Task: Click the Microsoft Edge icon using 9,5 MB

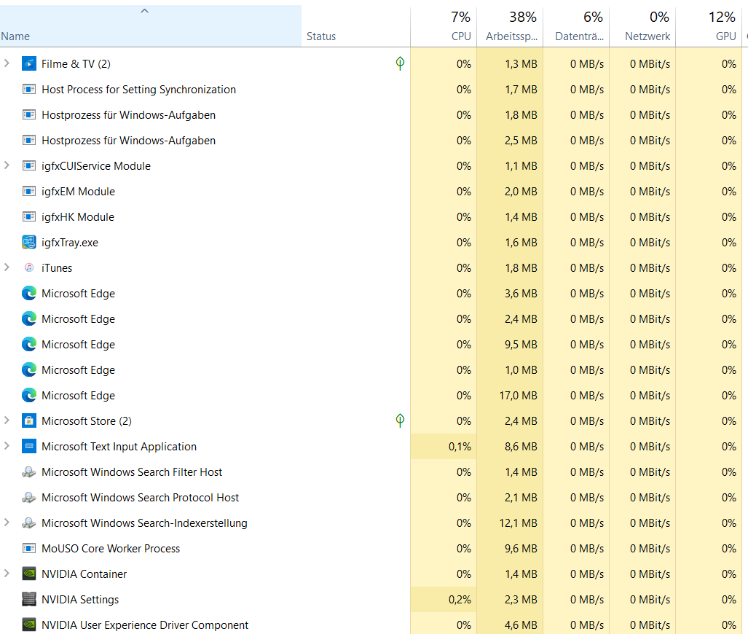Action: point(29,344)
